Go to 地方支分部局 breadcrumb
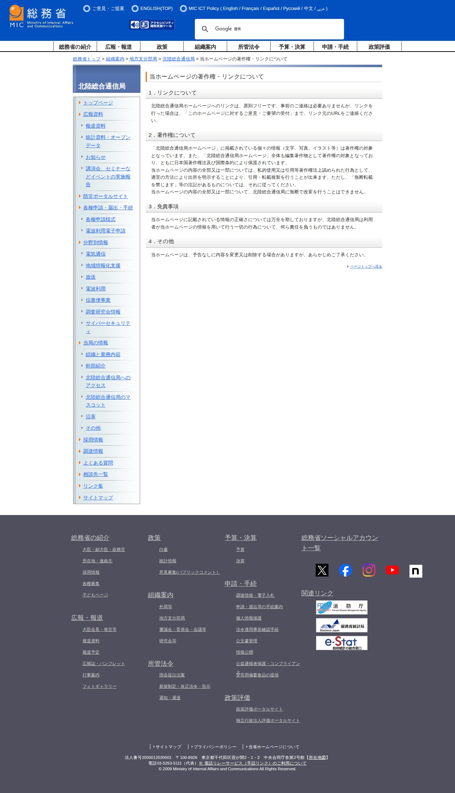Image resolution: width=455 pixels, height=793 pixels. point(143,59)
